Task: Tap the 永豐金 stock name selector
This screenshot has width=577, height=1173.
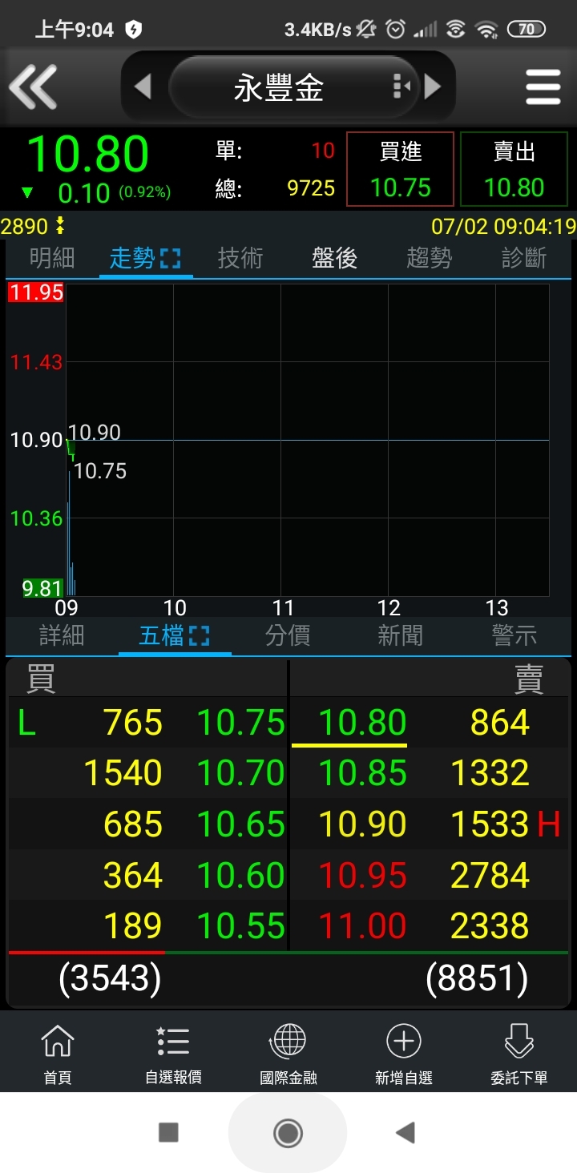Action: (278, 87)
